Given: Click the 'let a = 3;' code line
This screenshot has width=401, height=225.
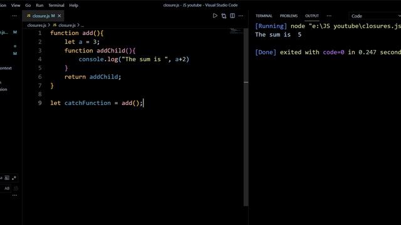Looking at the screenshot, I should (82, 42).
